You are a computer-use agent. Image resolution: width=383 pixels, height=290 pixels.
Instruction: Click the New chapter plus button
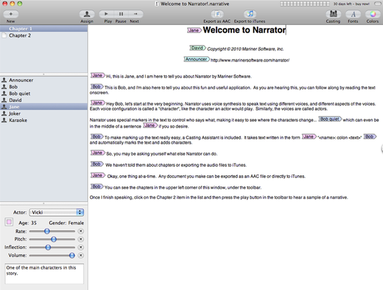pos(11,14)
